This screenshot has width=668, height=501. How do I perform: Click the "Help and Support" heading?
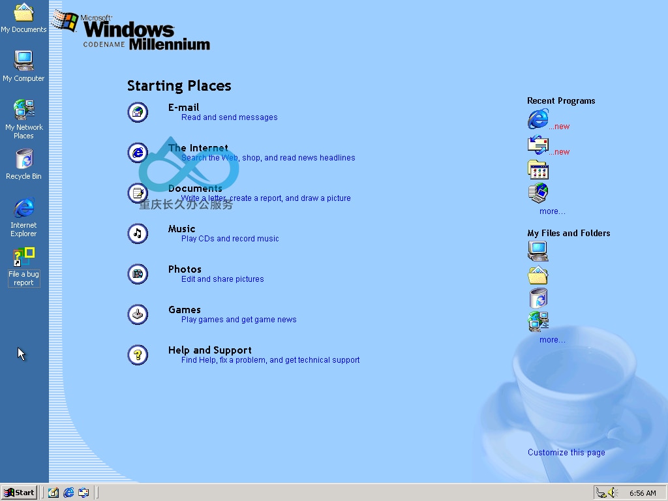pyautogui.click(x=209, y=350)
